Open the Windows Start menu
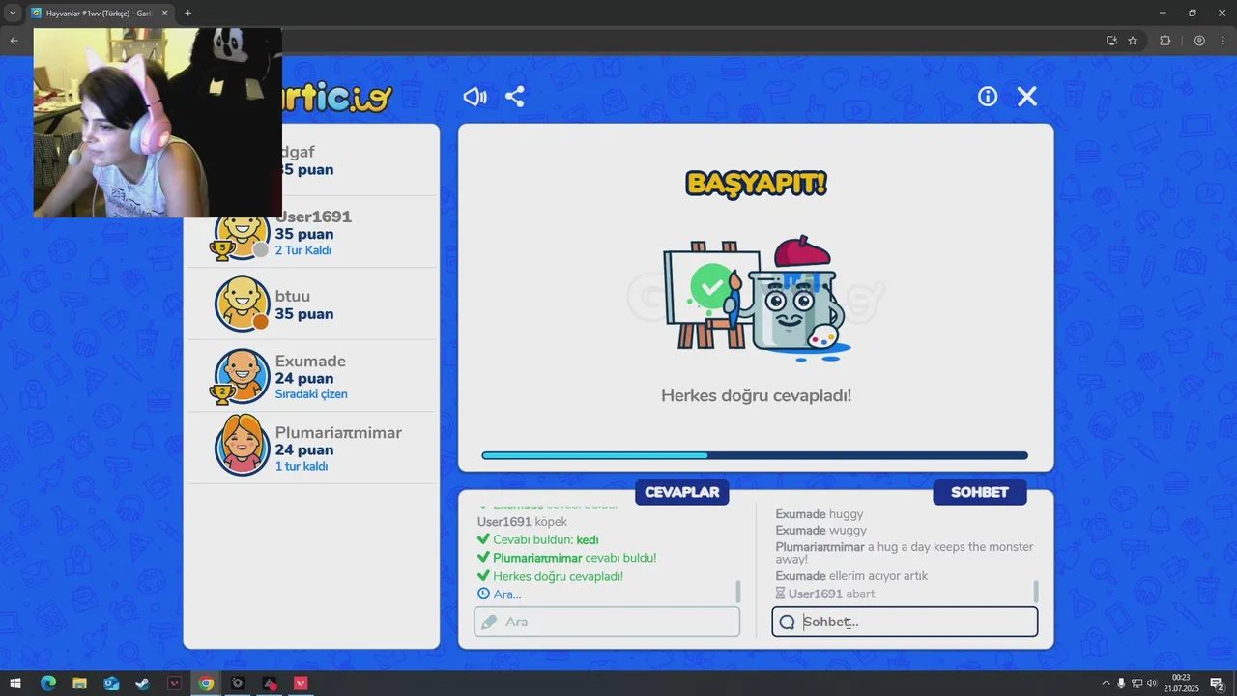The height and width of the screenshot is (696, 1237). point(15,683)
